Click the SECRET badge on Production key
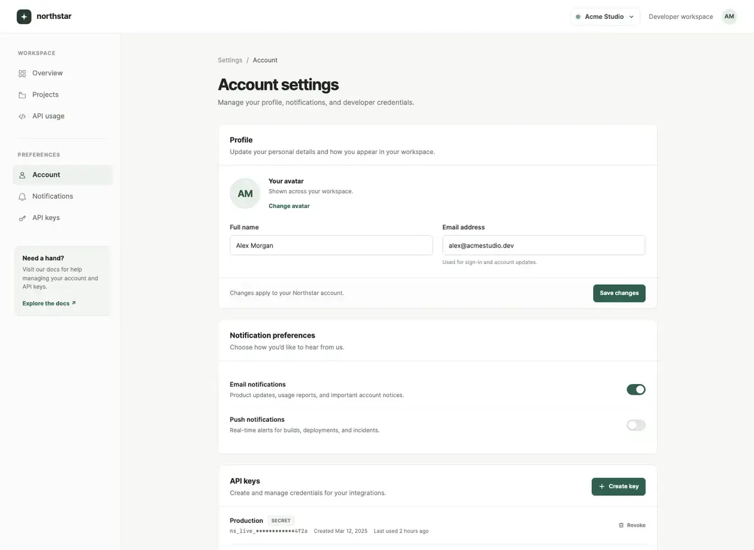 [281, 521]
